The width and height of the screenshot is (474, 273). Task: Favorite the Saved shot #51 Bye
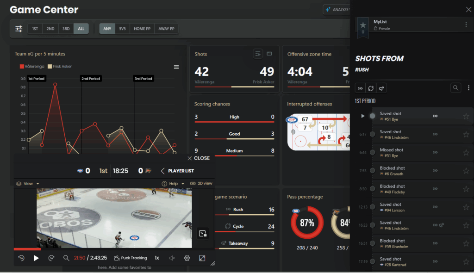click(x=466, y=116)
